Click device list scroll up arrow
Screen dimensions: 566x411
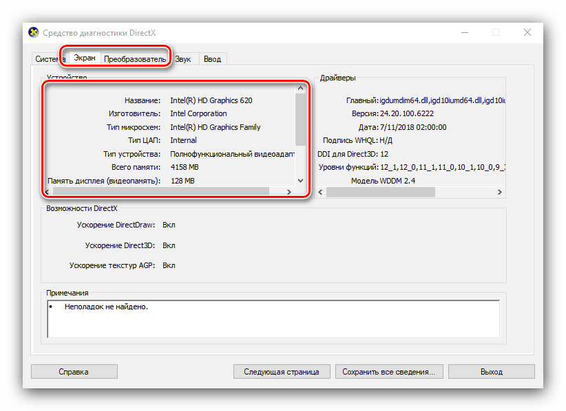(x=300, y=88)
